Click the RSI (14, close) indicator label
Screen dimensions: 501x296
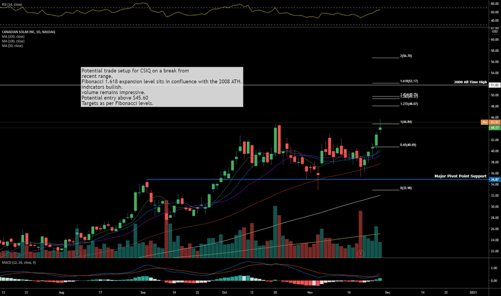[x=12, y=4]
